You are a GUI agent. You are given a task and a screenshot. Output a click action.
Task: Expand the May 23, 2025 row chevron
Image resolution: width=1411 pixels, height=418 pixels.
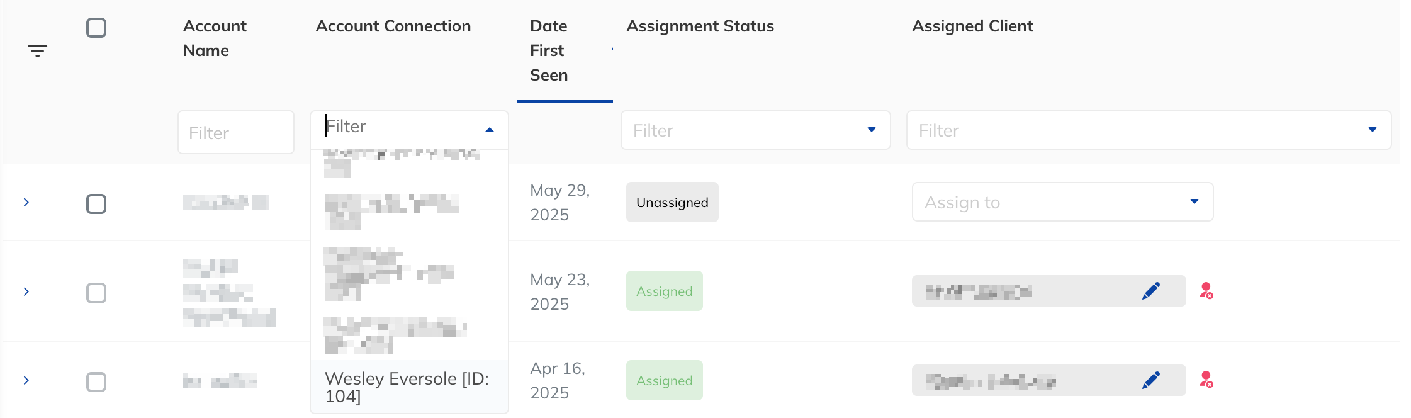pos(26,291)
